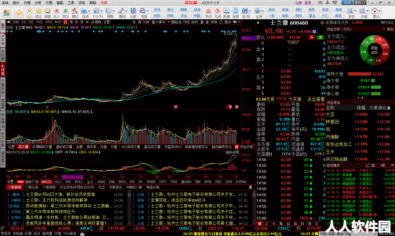Select the 60分 period tab
This screenshot has height=236, width=395.
(x=58, y=22)
